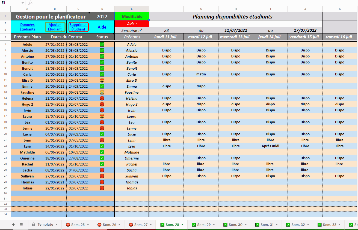Click the green check icon on Sem. 31
This screenshot has width=358, height=230.
[257, 225]
